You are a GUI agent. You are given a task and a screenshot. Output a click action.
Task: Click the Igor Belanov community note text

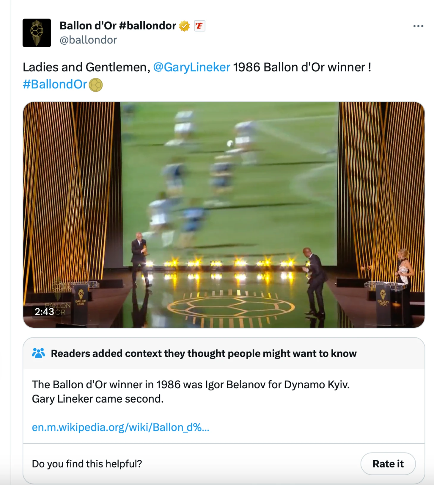tap(191, 392)
